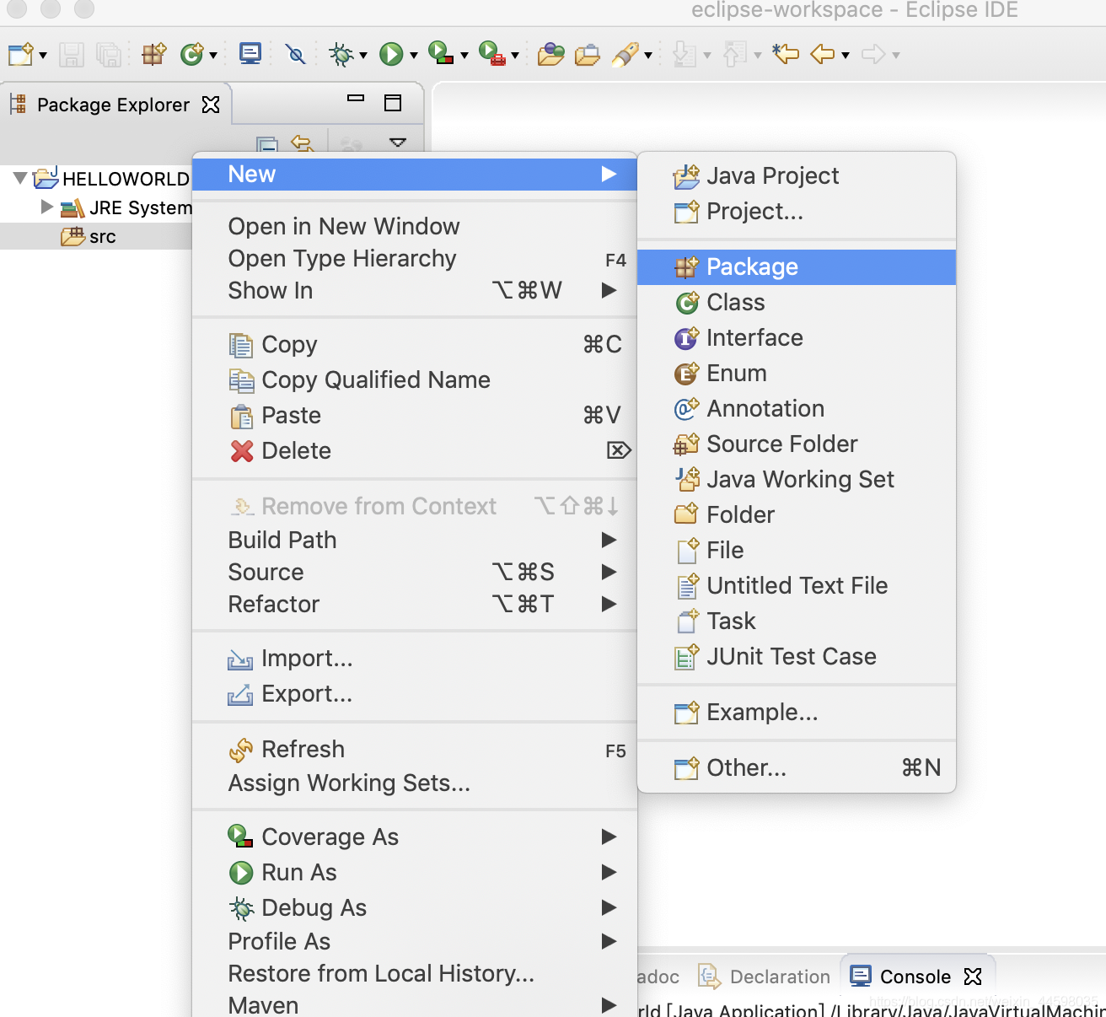Image resolution: width=1106 pixels, height=1017 pixels.
Task: Select the Package Explorer tab
Action: pos(113,105)
